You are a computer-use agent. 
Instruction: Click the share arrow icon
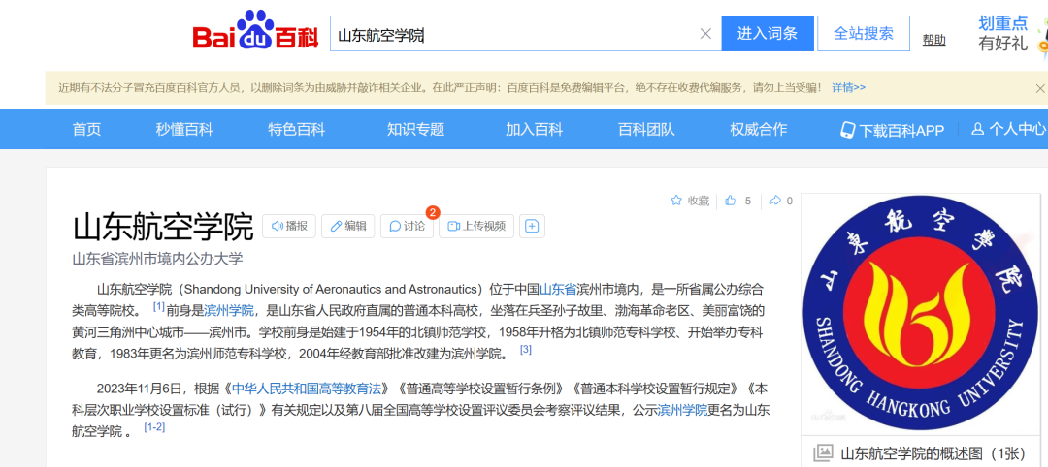(774, 201)
